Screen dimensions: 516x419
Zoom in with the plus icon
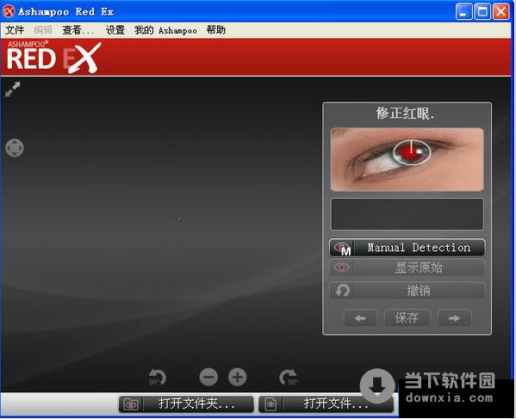coord(237,377)
